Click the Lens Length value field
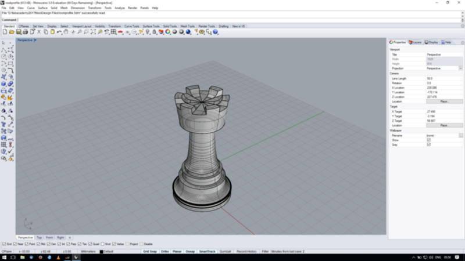This screenshot has width=465, height=261. [444, 79]
